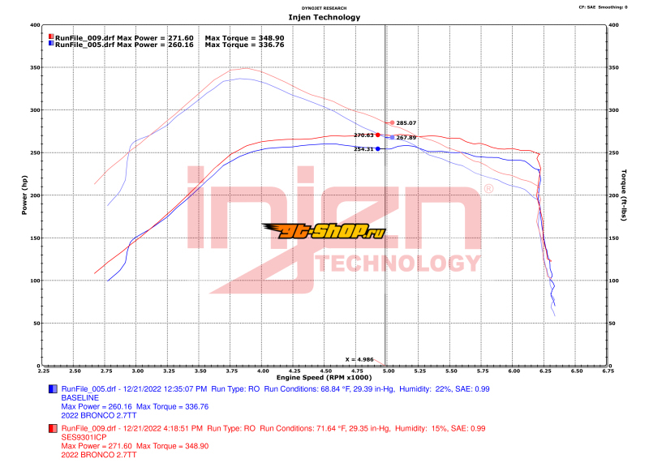Click the Torque (ft-lbs) axis label
The width and height of the screenshot is (649, 463).
[x=624, y=195]
